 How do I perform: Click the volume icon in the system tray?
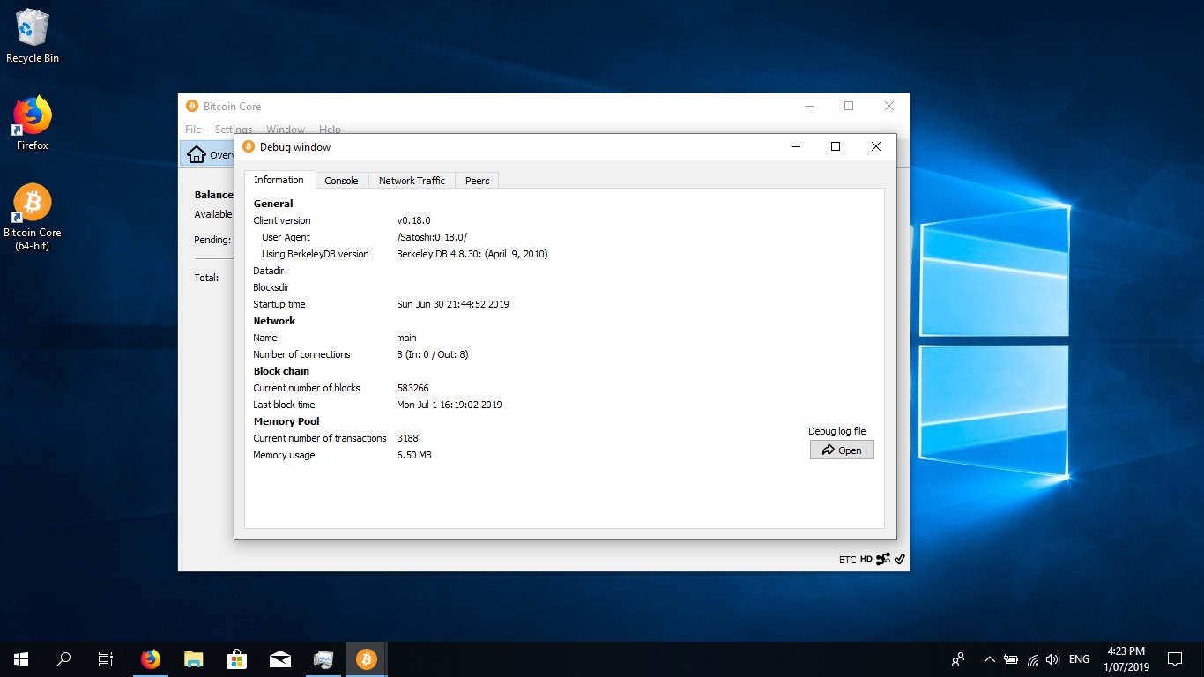click(1052, 658)
